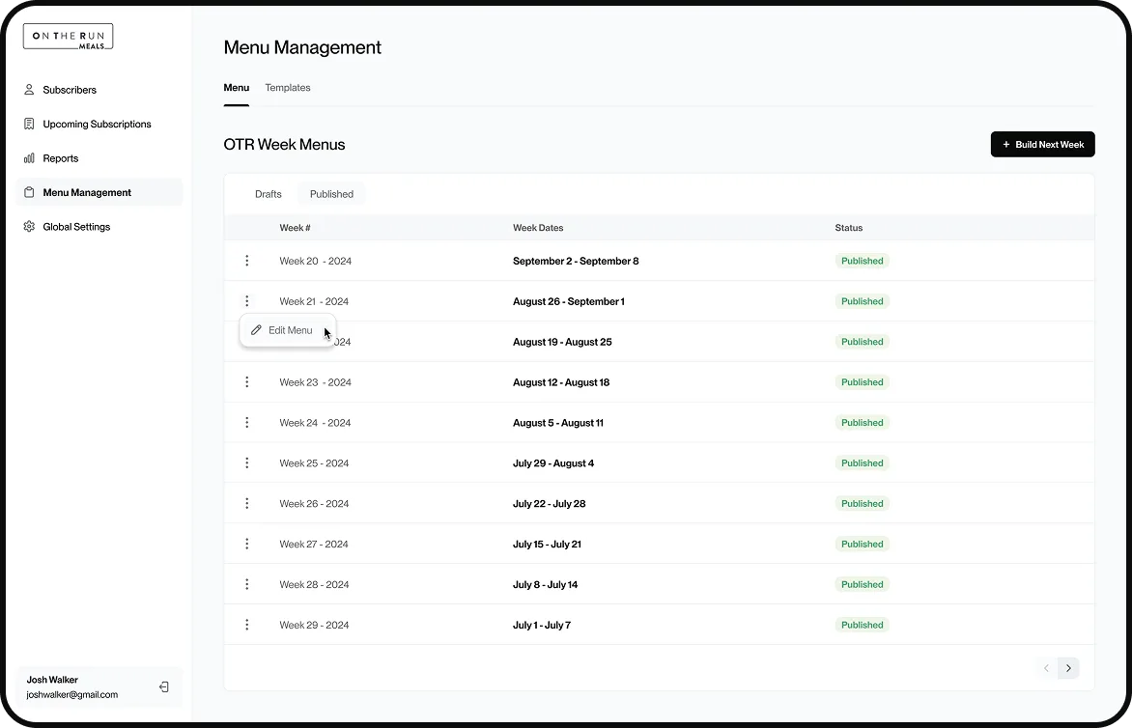Image resolution: width=1132 pixels, height=728 pixels.
Task: Open the three-dot menu for Week 27
Action: tap(247, 544)
